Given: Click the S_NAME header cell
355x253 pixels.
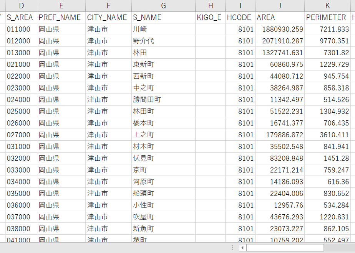Looking at the screenshot, I should pyautogui.click(x=163, y=17).
